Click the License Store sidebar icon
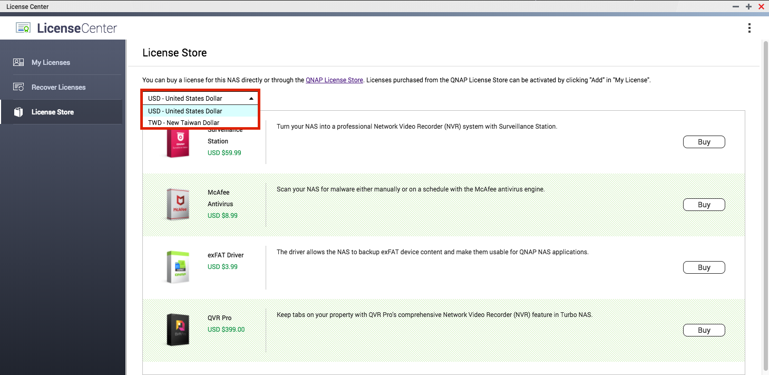Screen dimensions: 769x375 pos(18,112)
